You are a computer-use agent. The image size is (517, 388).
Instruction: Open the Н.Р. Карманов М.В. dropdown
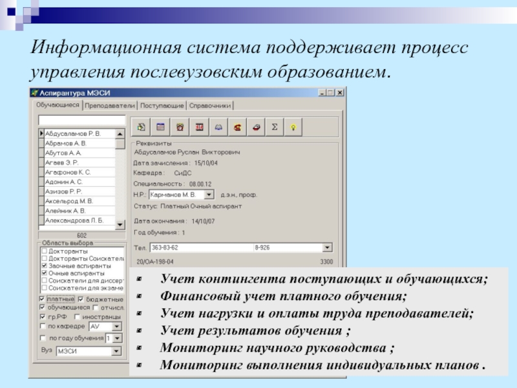[209, 195]
